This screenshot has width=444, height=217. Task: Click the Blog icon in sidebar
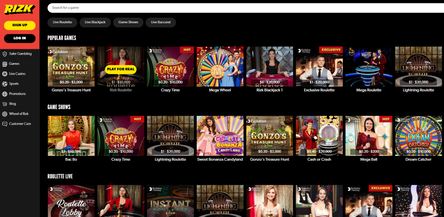4,104
